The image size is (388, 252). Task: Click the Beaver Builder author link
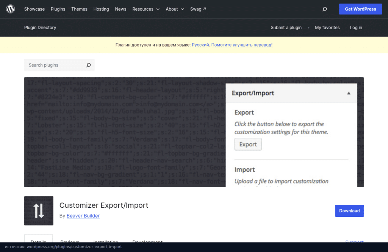pos(83,216)
